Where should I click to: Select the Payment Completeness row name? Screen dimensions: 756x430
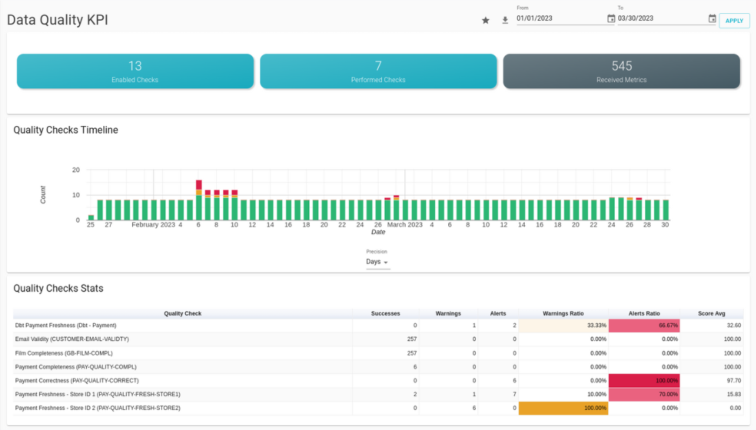point(76,367)
